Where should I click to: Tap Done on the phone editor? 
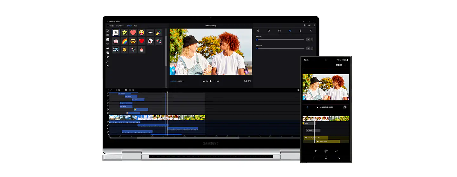(339, 65)
